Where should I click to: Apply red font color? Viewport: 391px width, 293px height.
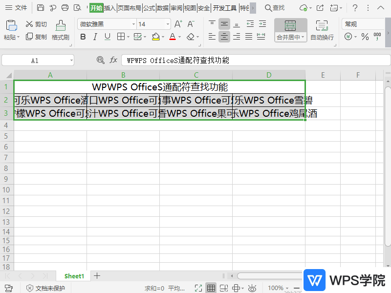[173, 37]
